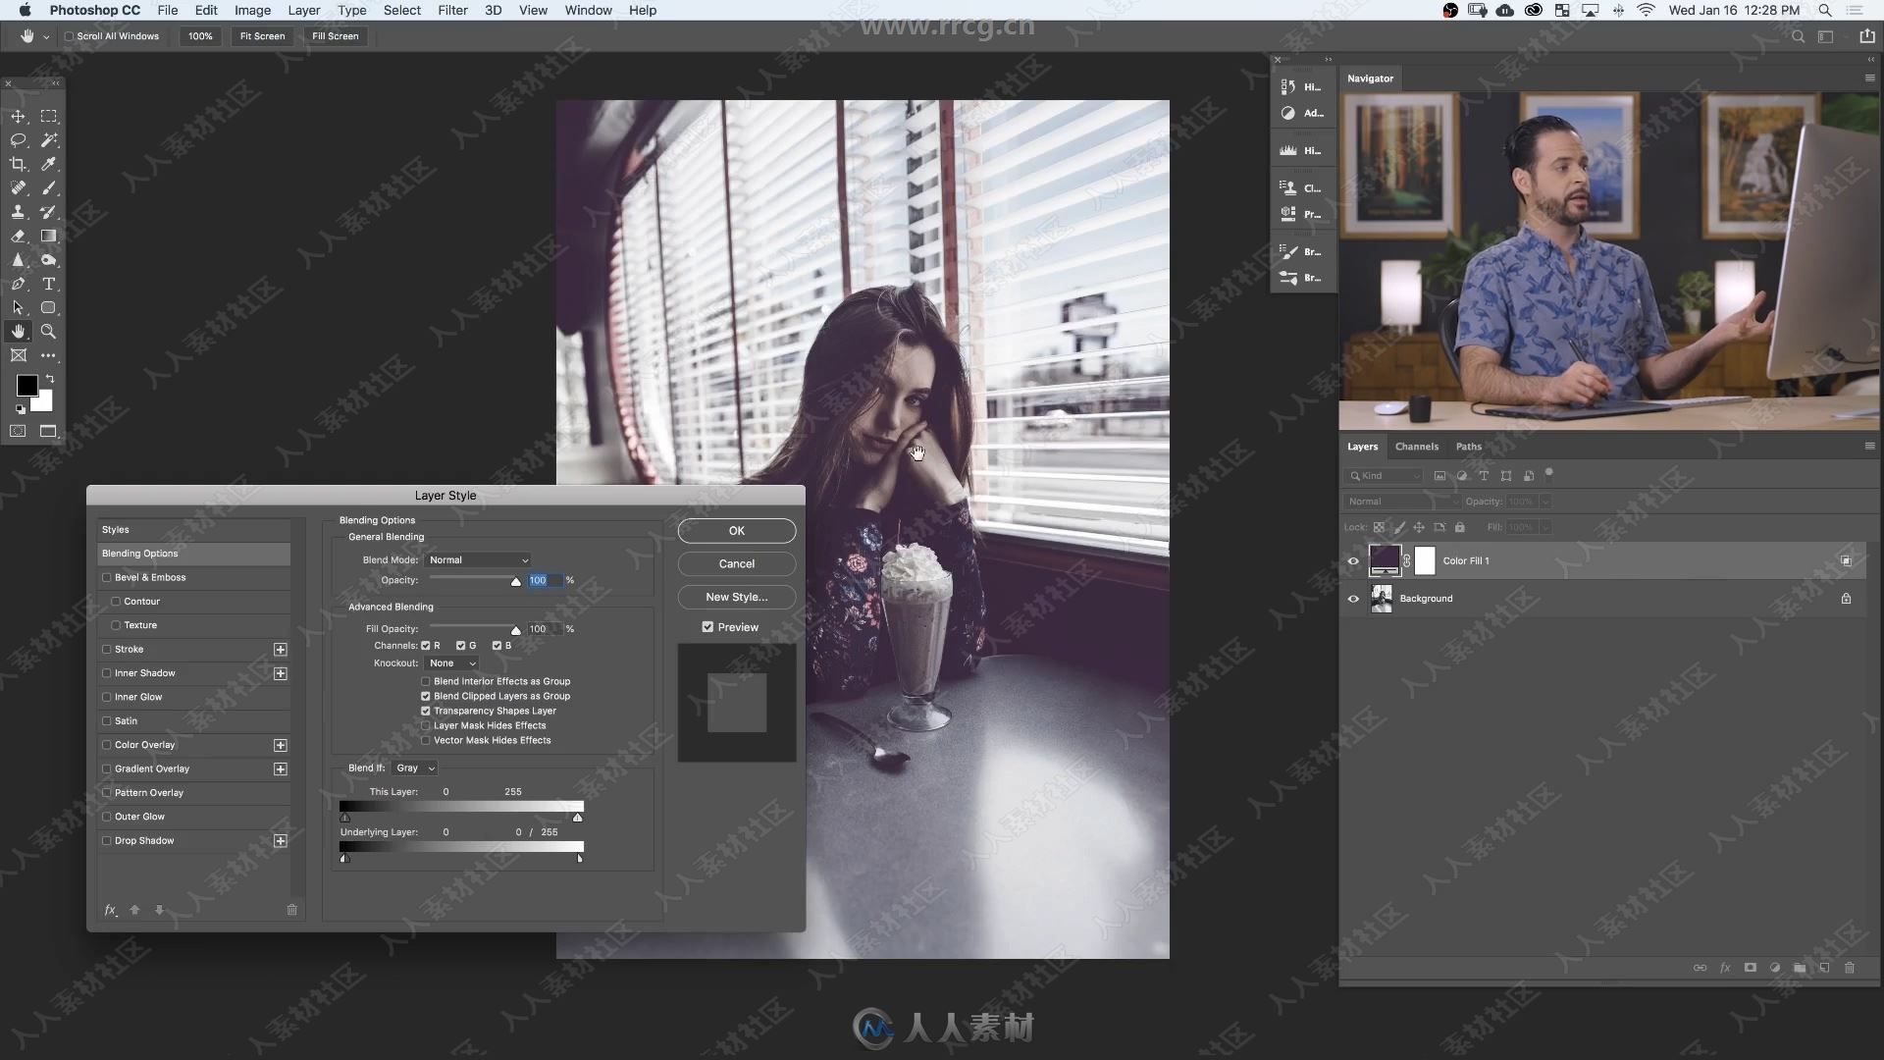Switch to Paths tab in panel

(x=1467, y=446)
